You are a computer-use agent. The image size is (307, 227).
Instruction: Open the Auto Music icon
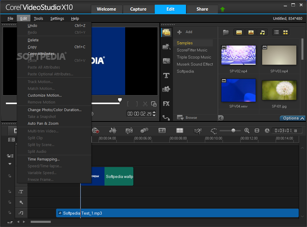click(x=129, y=131)
